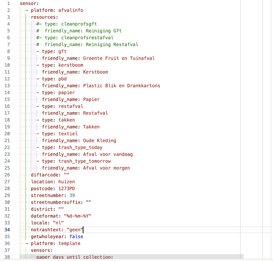Viewport: 273px width, 261px height.
Task: Click the 'district' key
Action: [x=42, y=209]
